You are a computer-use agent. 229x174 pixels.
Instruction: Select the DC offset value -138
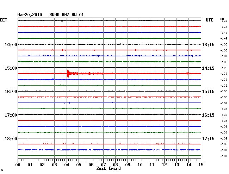224,121
